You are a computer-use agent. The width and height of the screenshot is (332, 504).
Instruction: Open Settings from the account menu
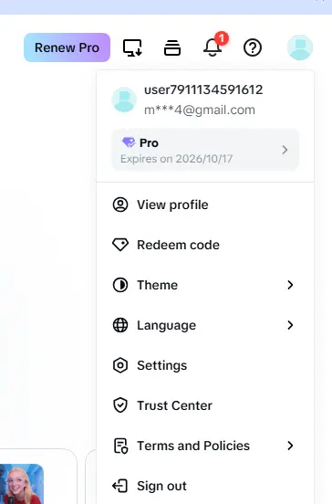(205, 365)
